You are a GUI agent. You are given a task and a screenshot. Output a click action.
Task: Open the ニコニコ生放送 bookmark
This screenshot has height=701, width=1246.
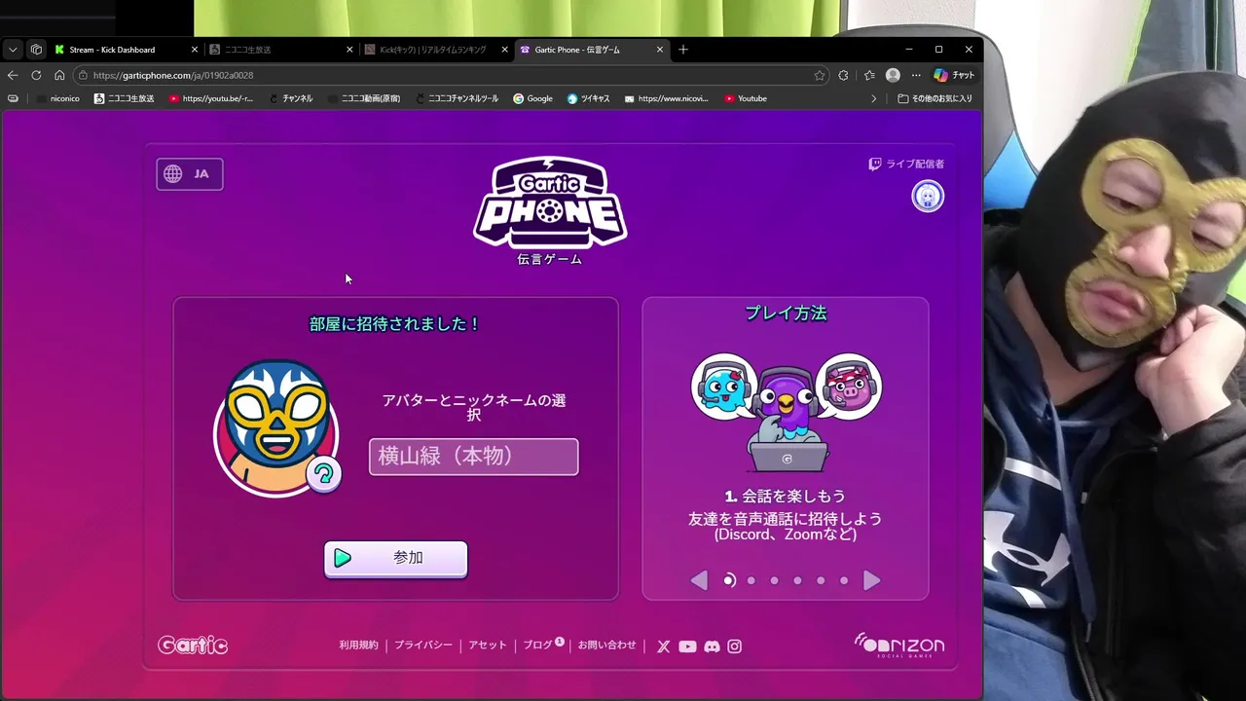[124, 98]
